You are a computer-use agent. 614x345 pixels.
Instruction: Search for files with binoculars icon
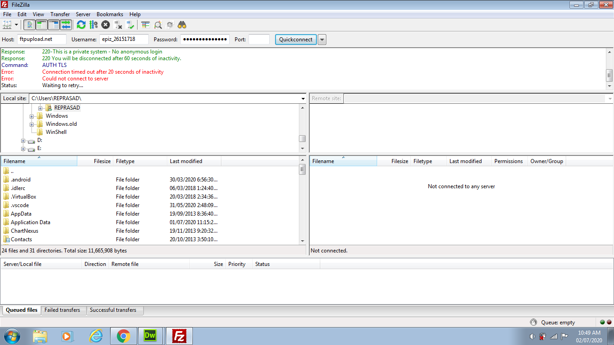point(182,25)
